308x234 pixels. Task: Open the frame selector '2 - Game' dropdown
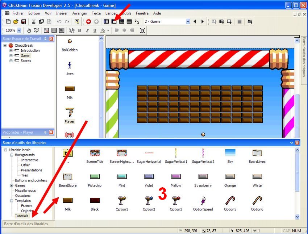[x=188, y=21]
